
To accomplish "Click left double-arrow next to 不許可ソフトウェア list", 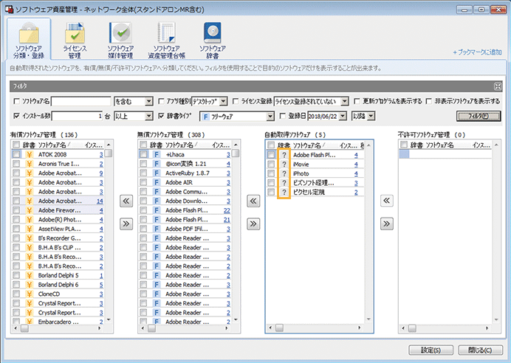I will pos(386,201).
